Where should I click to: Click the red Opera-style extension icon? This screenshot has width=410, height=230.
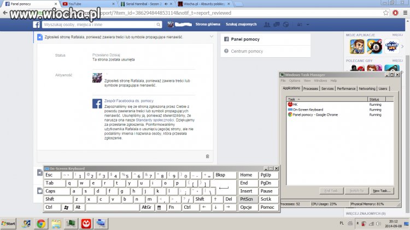(x=395, y=13)
